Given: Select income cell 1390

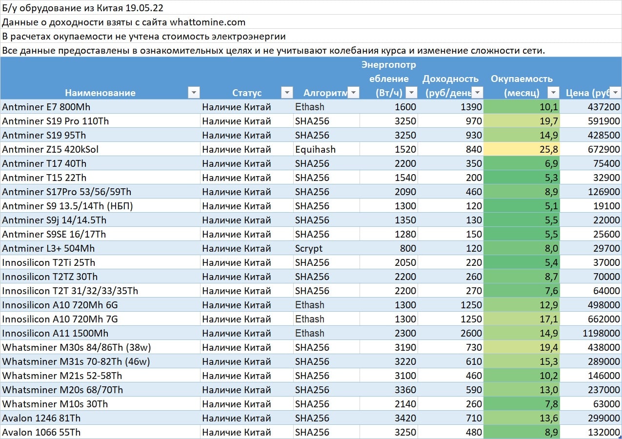Looking at the screenshot, I should pos(450,107).
